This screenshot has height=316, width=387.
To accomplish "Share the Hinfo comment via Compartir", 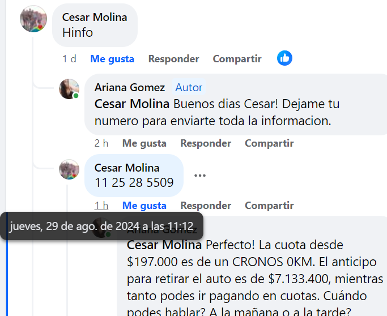I will coord(237,59).
